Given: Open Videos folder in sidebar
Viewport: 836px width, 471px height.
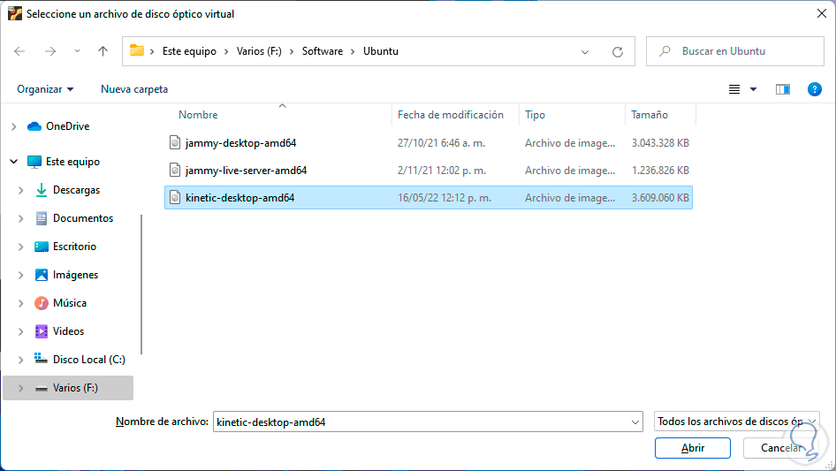Looking at the screenshot, I should tap(68, 331).
